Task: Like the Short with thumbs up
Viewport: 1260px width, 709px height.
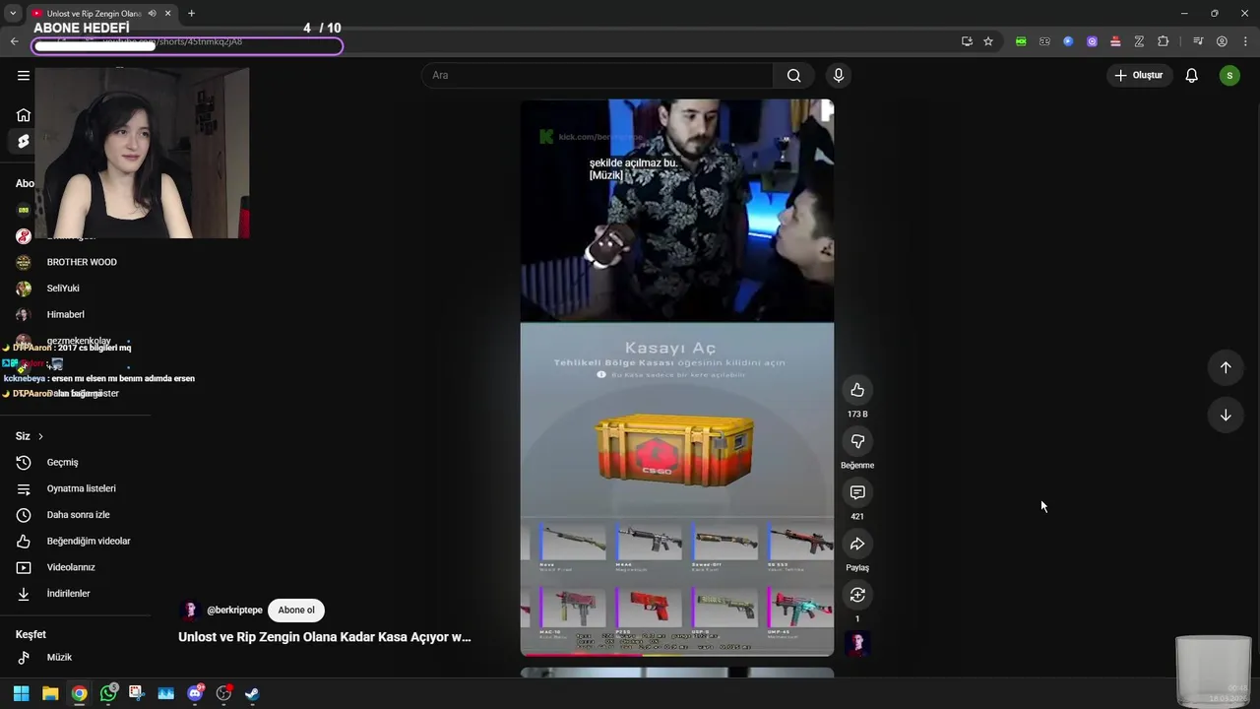Action: (857, 390)
